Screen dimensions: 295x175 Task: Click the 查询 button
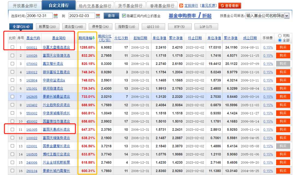point(111,16)
